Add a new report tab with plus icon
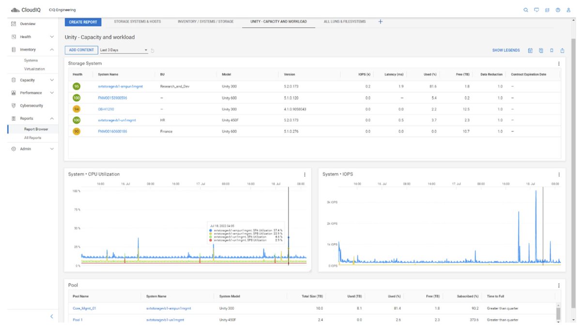Screen dimensions: 581x331 [x=380, y=22]
